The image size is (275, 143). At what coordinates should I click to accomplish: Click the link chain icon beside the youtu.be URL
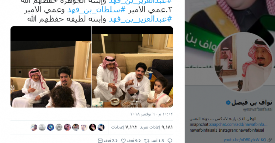270,140
